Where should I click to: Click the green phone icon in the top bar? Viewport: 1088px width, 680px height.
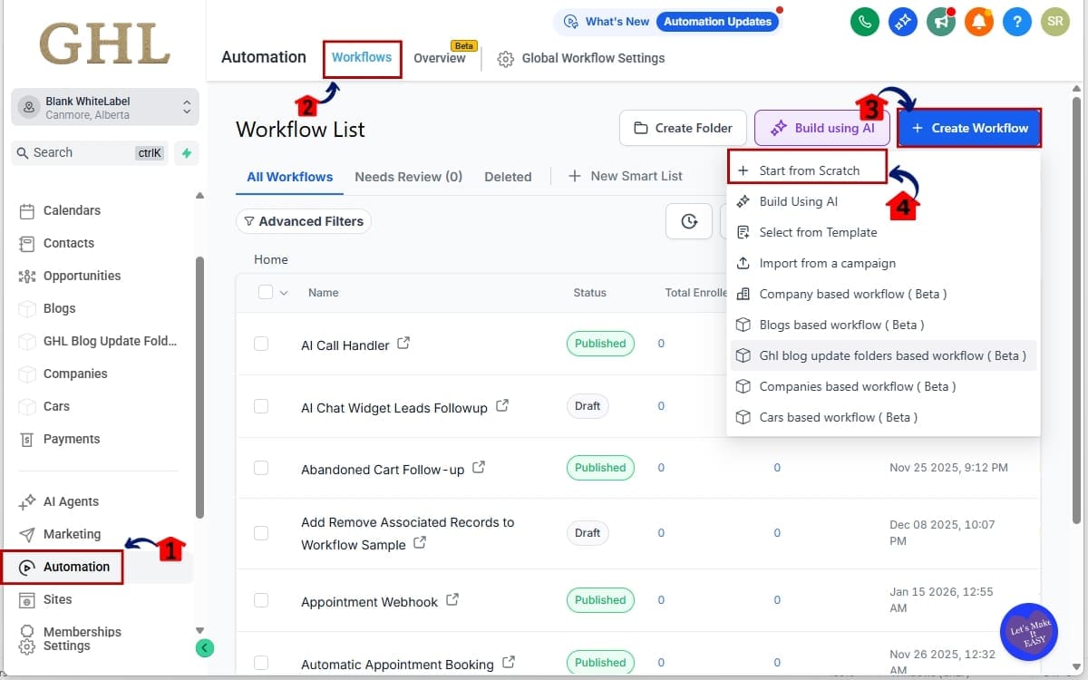865,22
